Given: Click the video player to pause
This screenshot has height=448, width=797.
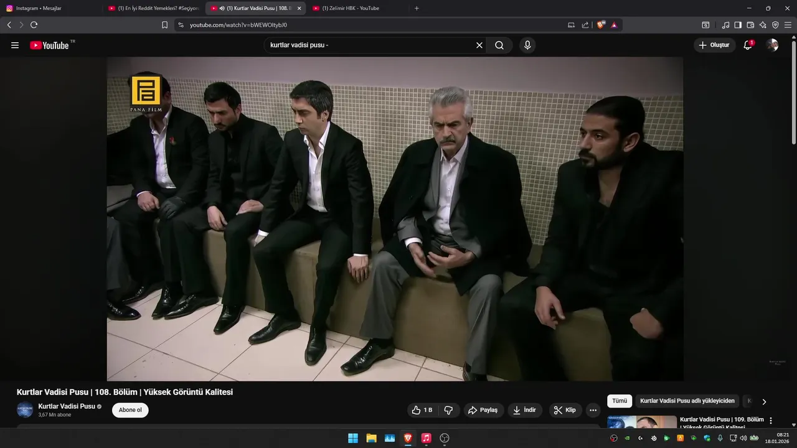Looking at the screenshot, I should (x=395, y=219).
